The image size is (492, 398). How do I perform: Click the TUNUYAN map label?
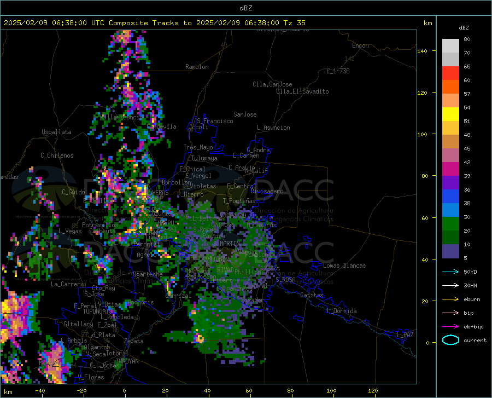127,361
